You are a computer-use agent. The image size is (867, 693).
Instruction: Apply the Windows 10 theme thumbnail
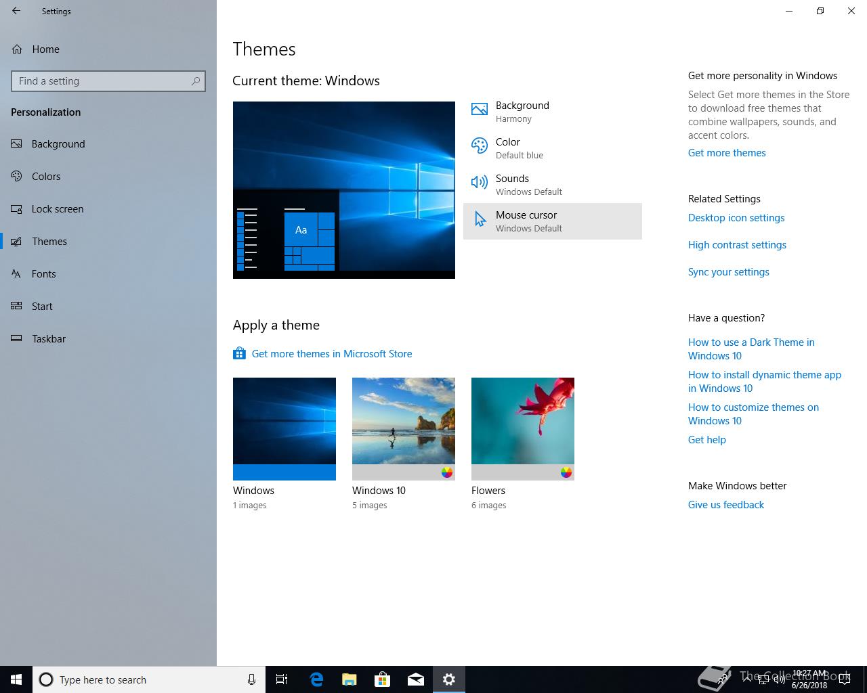point(404,429)
